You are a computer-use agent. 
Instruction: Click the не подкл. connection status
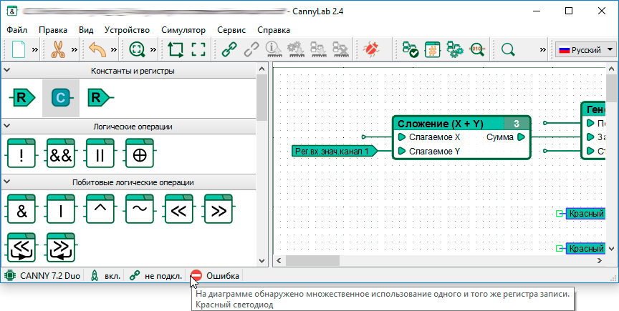tap(156, 276)
